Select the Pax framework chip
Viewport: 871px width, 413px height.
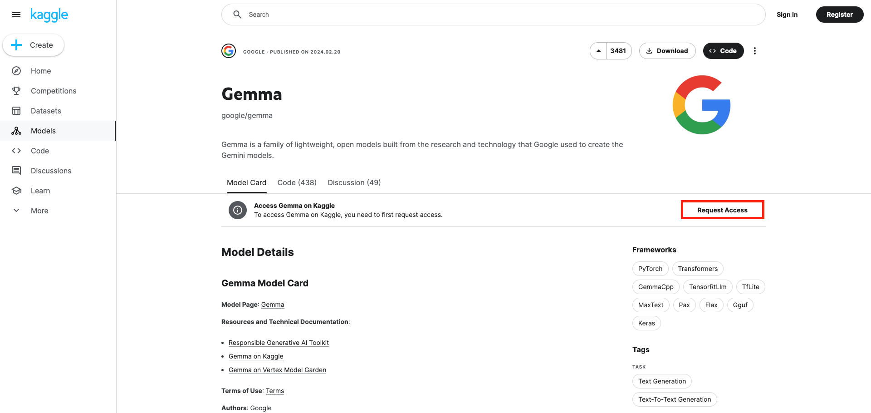(x=684, y=305)
